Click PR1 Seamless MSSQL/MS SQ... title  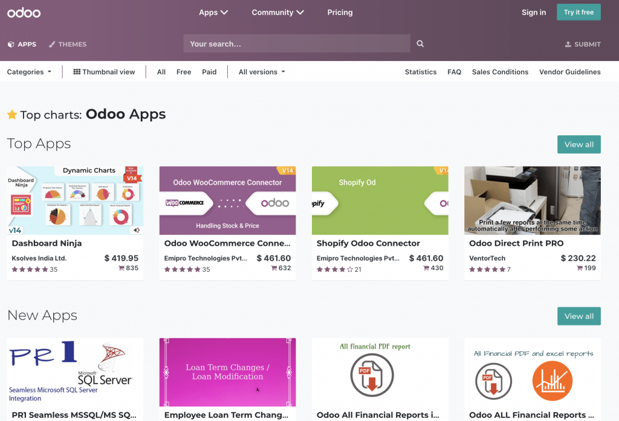pyautogui.click(x=74, y=415)
